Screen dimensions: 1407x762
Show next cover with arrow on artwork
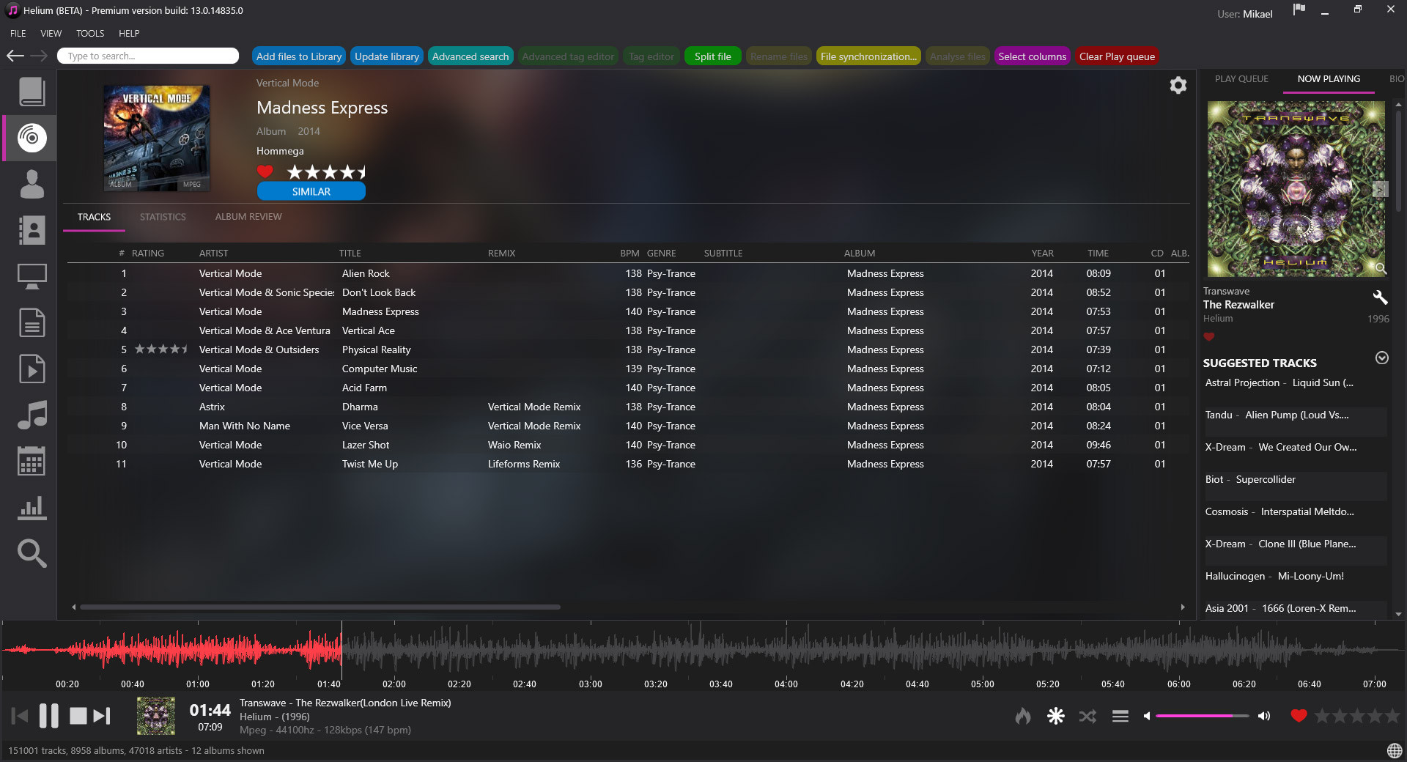(x=1380, y=189)
